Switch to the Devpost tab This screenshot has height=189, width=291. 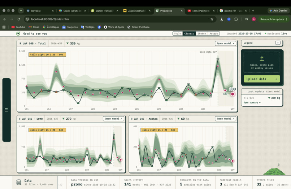40,11
